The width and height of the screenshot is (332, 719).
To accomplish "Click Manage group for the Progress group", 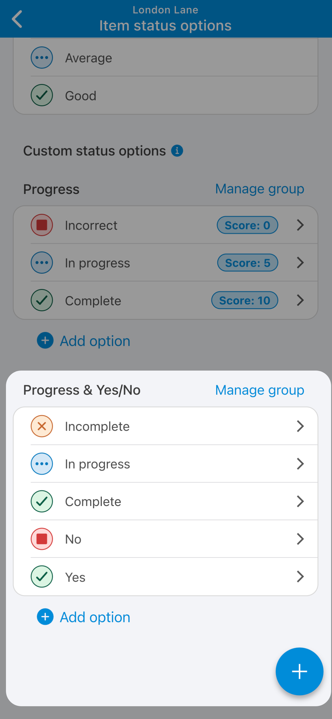I will [259, 189].
